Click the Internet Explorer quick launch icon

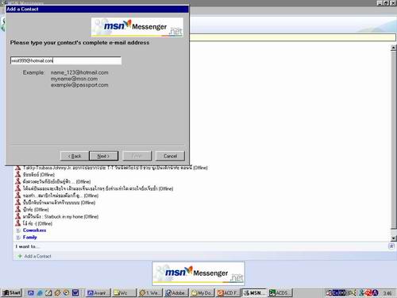(40, 293)
